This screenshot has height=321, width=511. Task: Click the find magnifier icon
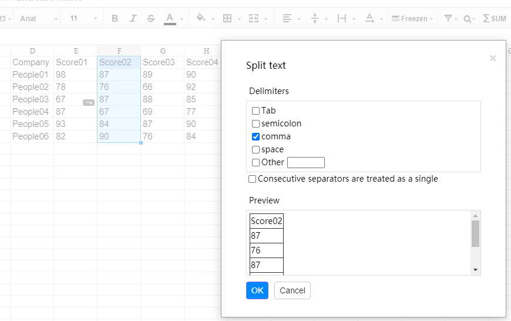(x=467, y=19)
